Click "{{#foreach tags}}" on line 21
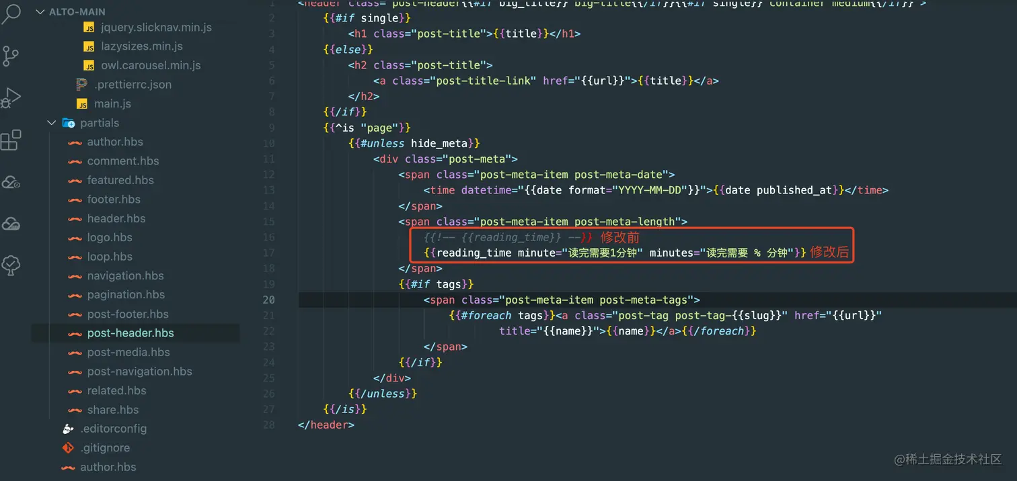The image size is (1017, 481). [500, 315]
